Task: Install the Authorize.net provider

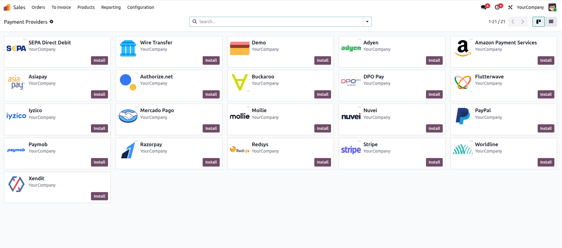Action: point(211,95)
